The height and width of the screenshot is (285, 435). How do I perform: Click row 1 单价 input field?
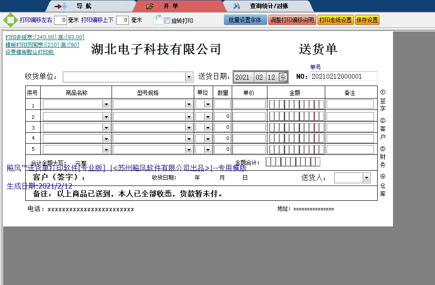pyautogui.click(x=249, y=104)
